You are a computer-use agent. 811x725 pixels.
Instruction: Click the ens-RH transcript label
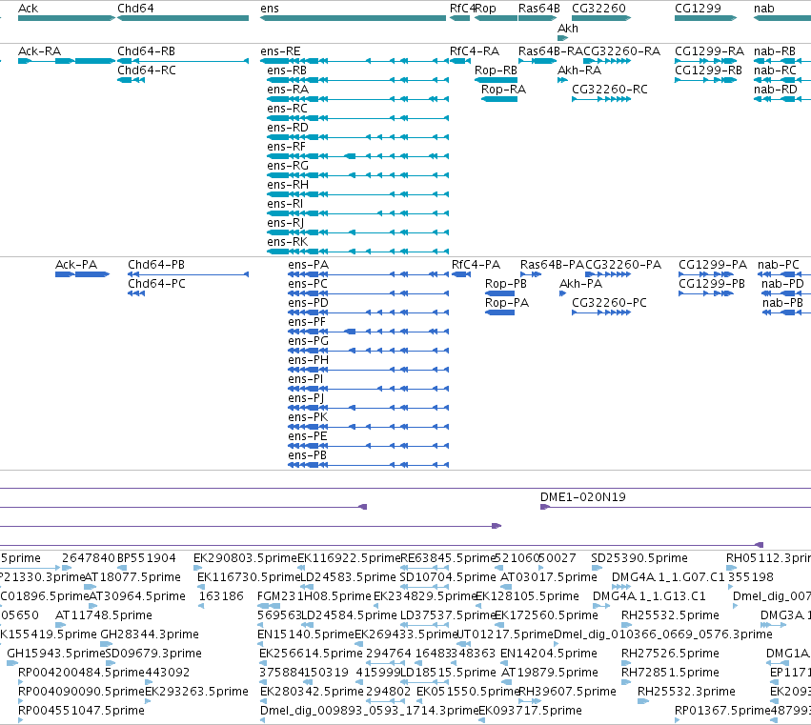288,185
